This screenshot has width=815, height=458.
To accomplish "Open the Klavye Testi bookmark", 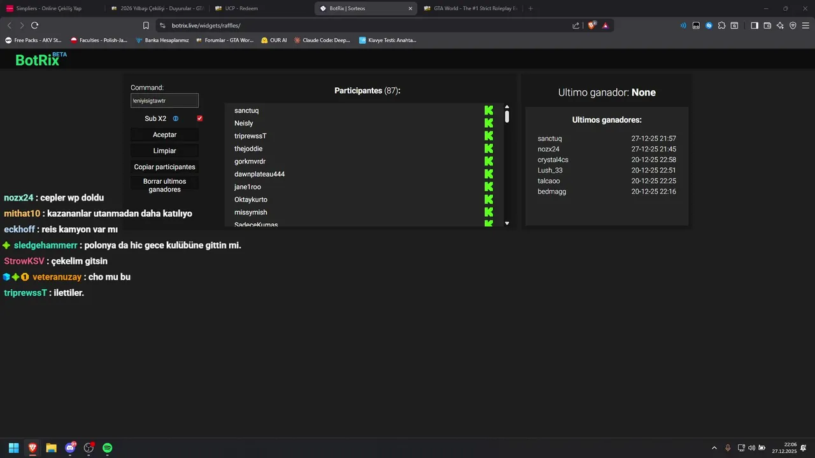I will tap(387, 40).
